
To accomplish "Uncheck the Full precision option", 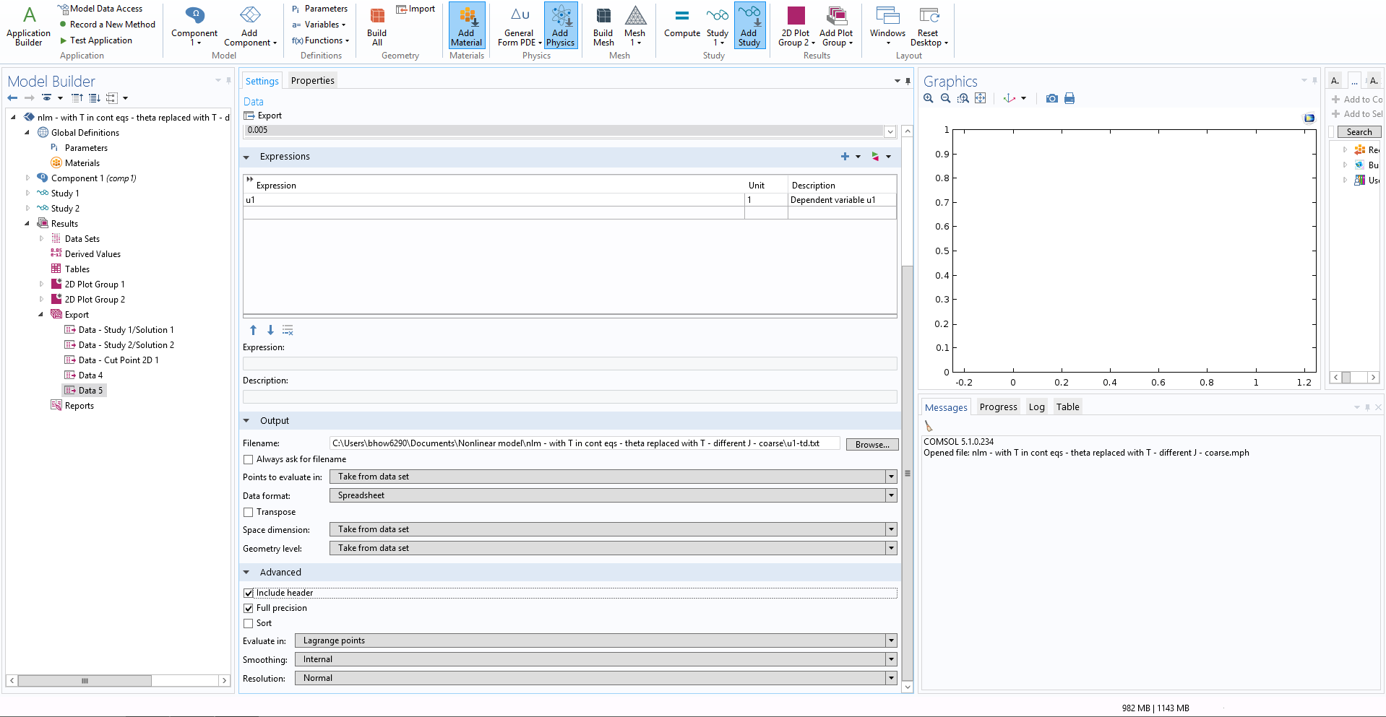I will tap(249, 608).
